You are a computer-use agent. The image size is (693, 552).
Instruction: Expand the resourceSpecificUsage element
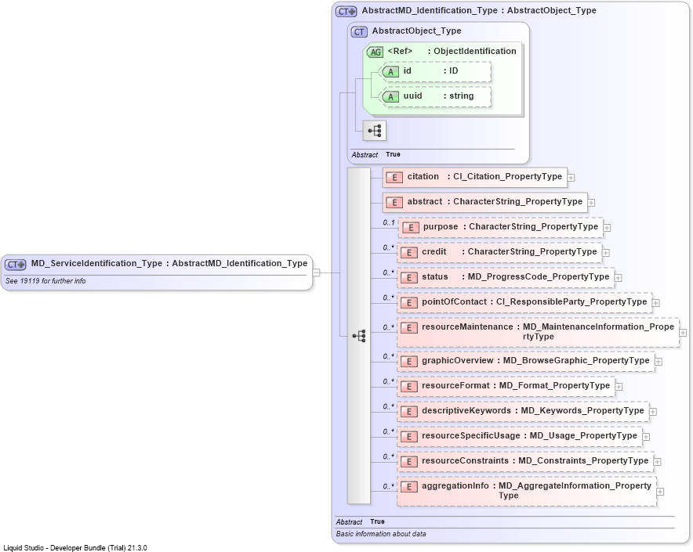pos(646,437)
